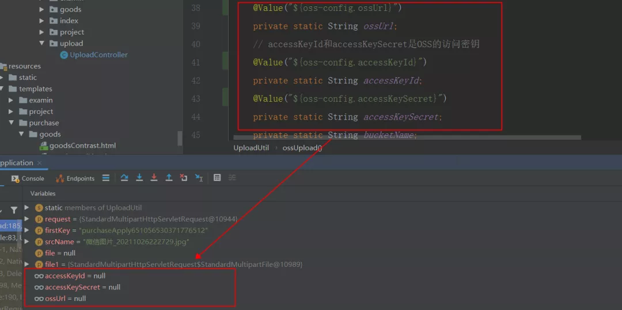This screenshot has height=310, width=622.
Task: Expand the project package folder
Action: click(41, 32)
